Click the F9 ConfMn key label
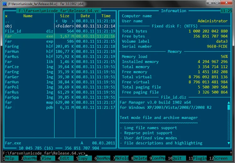Viewport: 235px width, 163px height. tap(158, 158)
